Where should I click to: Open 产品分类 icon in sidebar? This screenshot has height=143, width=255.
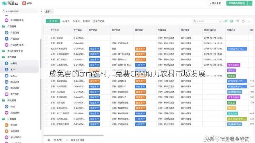tap(6, 39)
